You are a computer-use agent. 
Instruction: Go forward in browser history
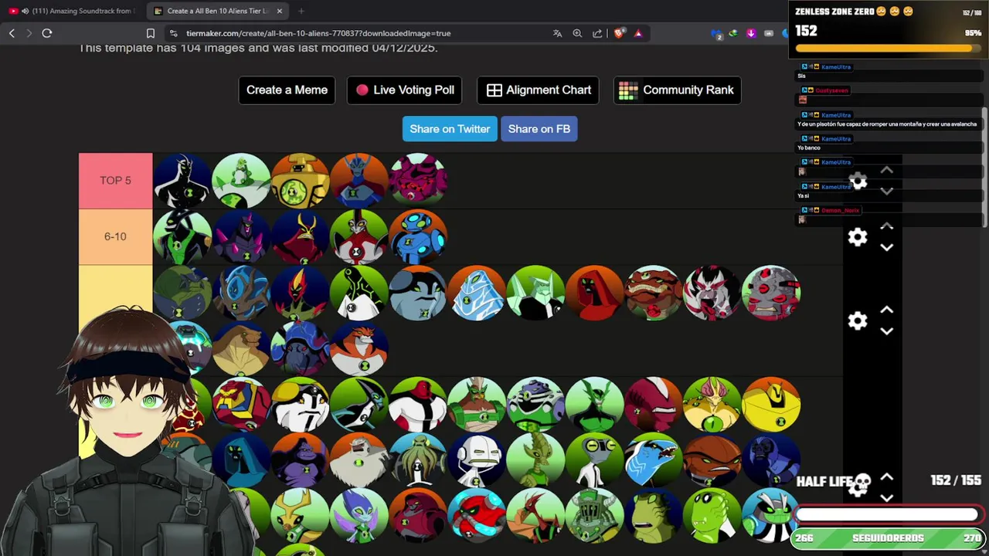click(29, 33)
